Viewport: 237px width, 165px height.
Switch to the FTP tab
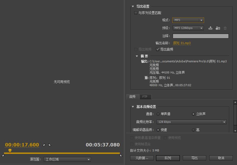click(x=145, y=97)
